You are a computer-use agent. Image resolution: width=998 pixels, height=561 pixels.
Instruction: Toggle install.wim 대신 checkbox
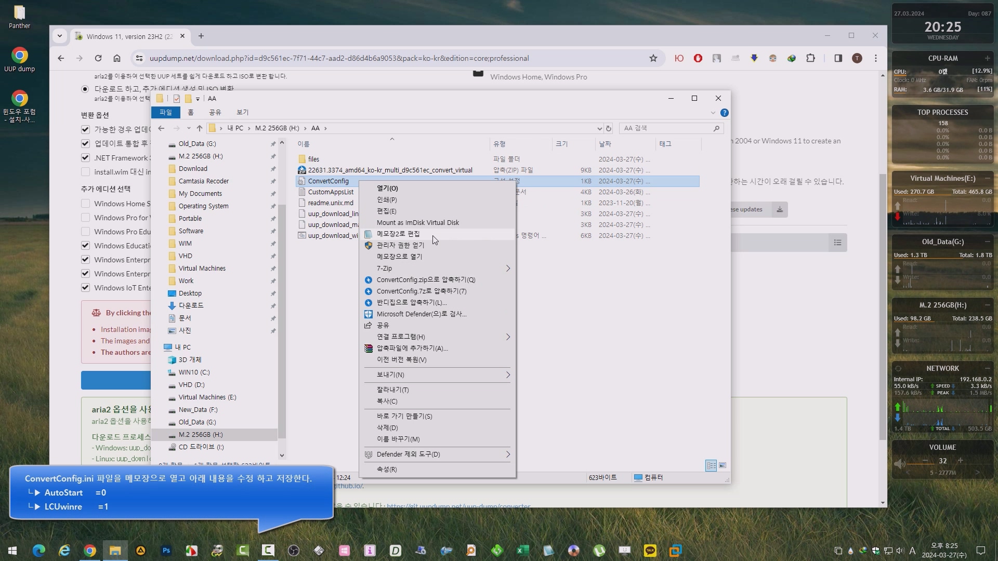tap(86, 172)
